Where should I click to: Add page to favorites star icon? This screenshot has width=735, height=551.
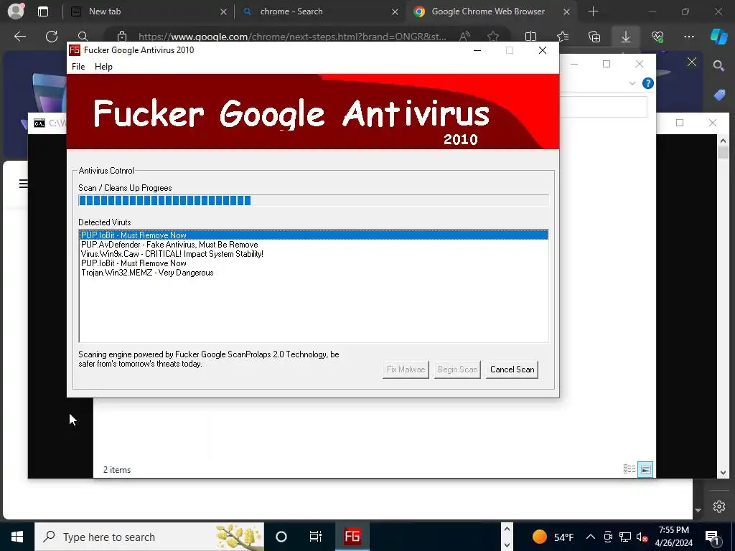click(x=492, y=37)
